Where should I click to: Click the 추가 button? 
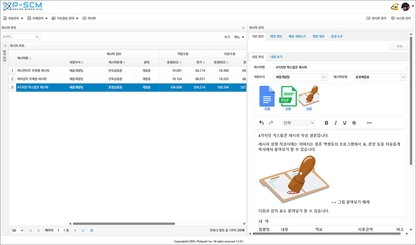tap(227, 37)
